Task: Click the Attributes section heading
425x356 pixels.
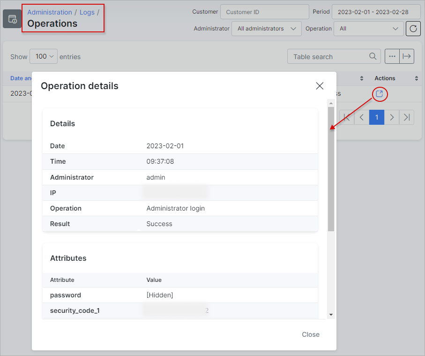Action: pyautogui.click(x=68, y=258)
